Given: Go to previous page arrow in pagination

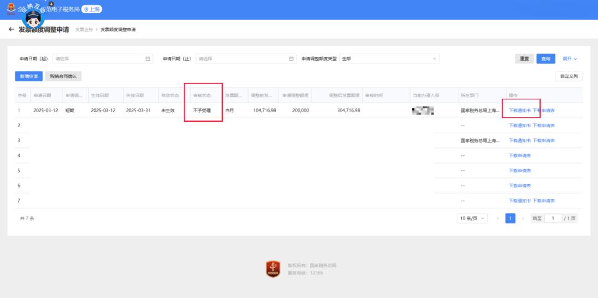Looking at the screenshot, I should pyautogui.click(x=498, y=218).
